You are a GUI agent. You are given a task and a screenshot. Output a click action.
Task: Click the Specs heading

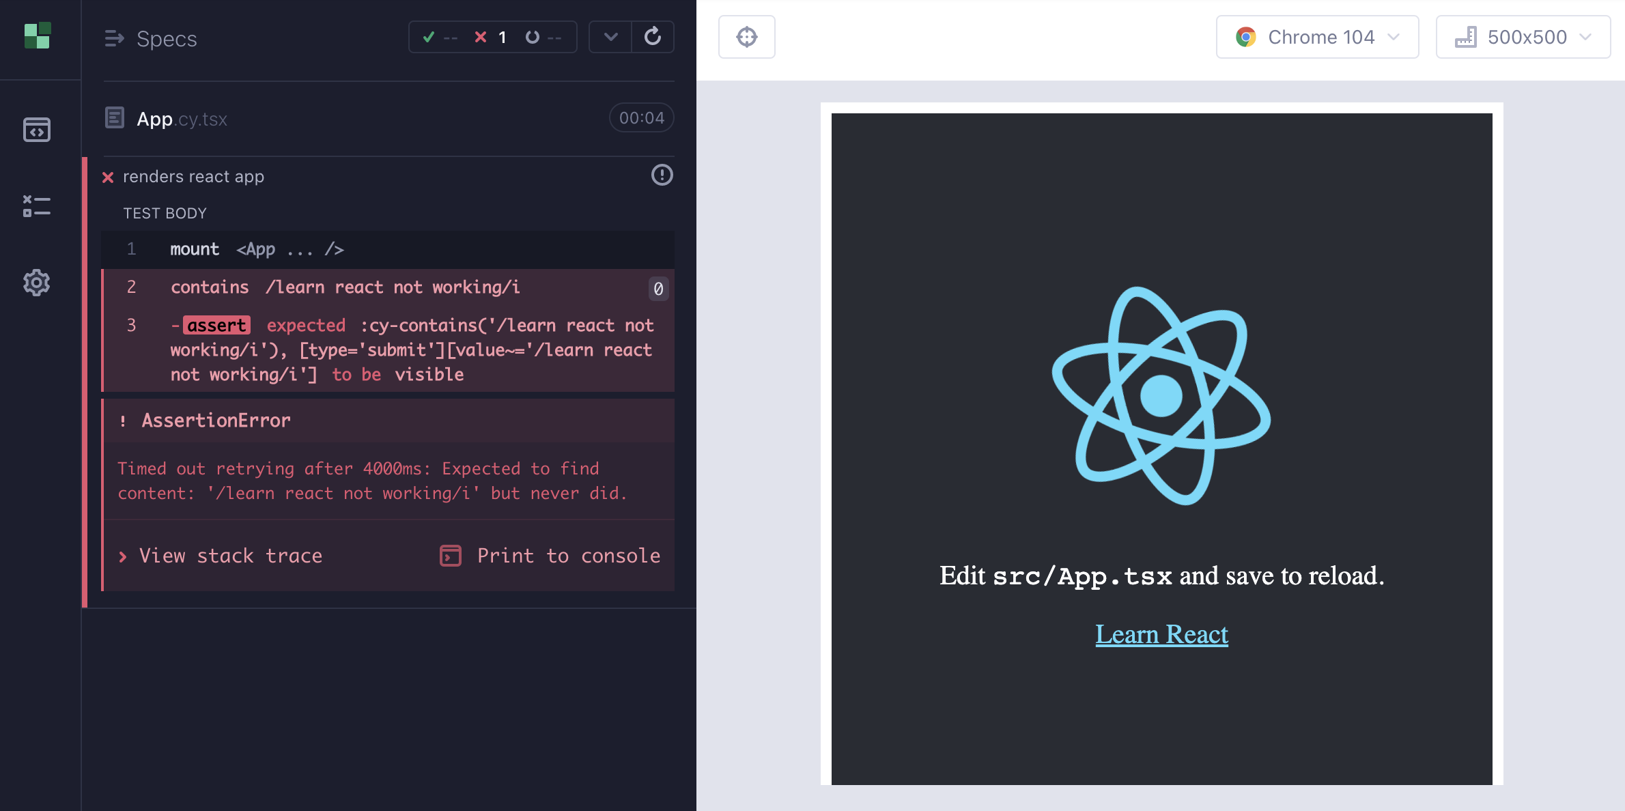tap(167, 39)
